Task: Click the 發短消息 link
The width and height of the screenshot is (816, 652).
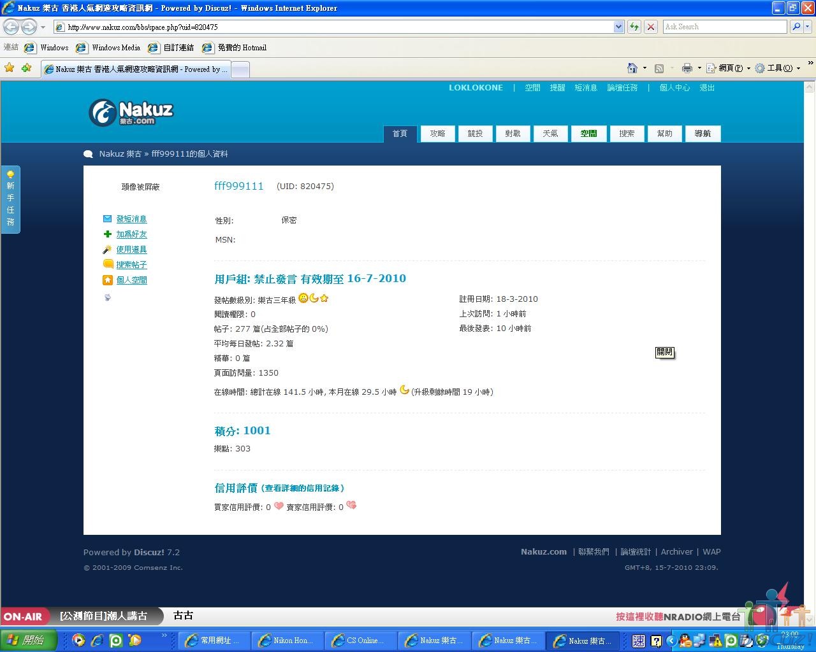Action: click(x=131, y=219)
